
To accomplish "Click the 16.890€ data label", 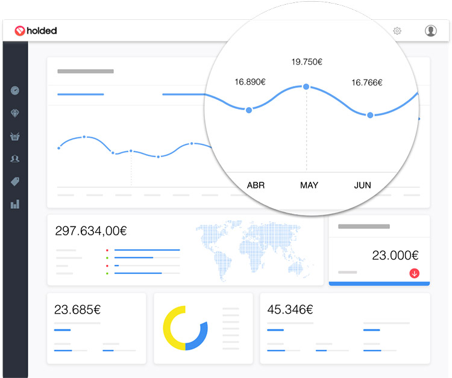I will 250,82.
